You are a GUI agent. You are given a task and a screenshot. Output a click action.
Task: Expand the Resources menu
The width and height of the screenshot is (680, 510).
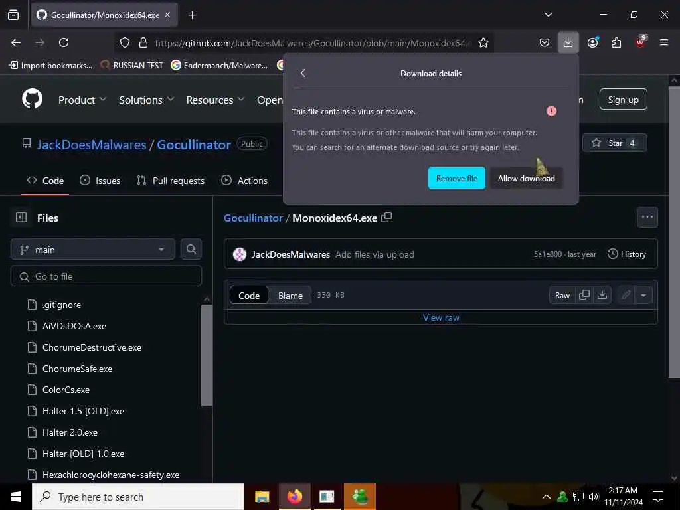pyautogui.click(x=215, y=100)
